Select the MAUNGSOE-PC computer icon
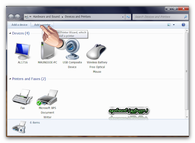 point(48,51)
